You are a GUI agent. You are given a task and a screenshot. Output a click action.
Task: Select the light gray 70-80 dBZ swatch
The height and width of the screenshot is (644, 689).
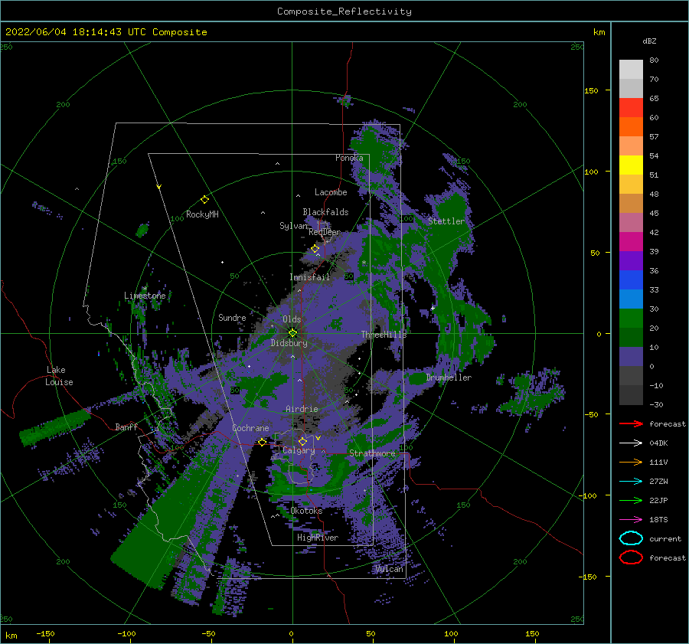[631, 70]
